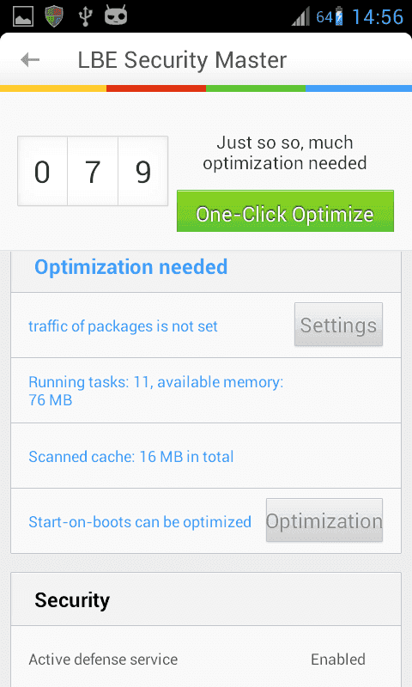The image size is (412, 687).
Task: Click the One-Click Optimize button
Action: (285, 210)
